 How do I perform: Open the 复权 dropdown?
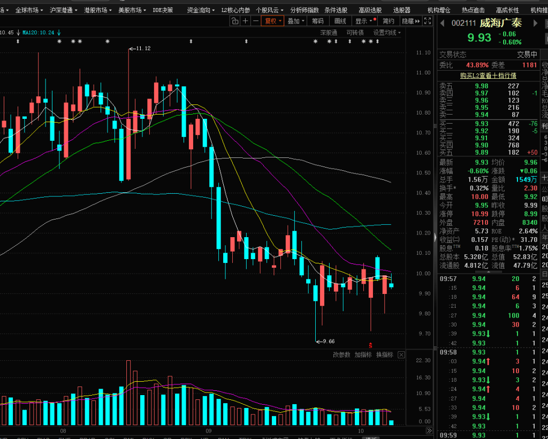pos(273,21)
